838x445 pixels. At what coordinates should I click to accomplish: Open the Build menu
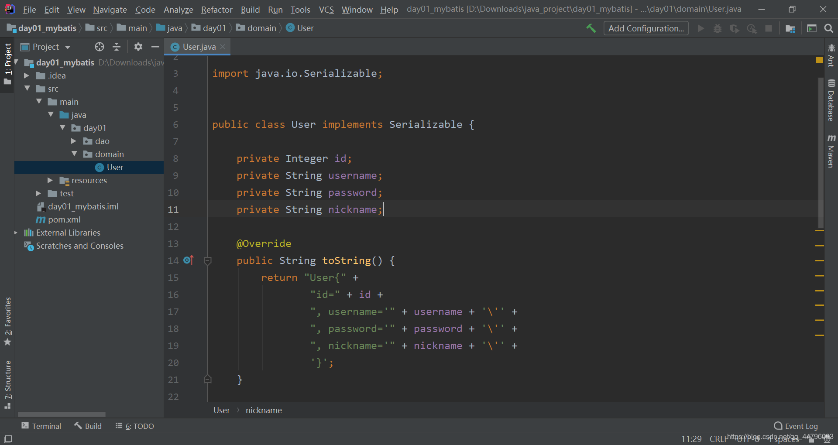250,10
